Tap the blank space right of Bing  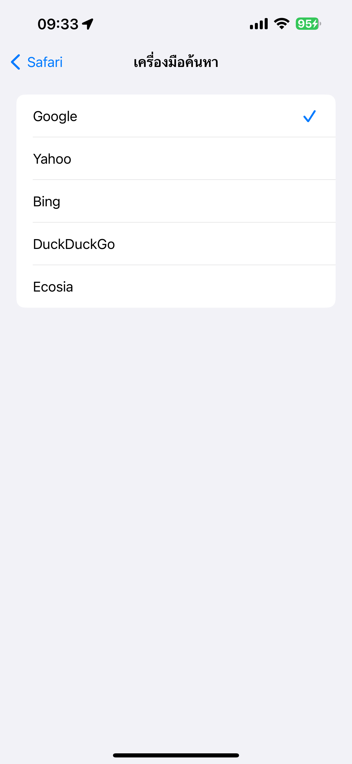[x=207, y=202]
